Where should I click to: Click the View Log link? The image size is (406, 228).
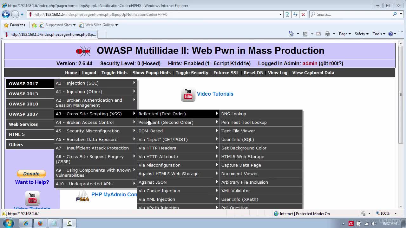278,73
